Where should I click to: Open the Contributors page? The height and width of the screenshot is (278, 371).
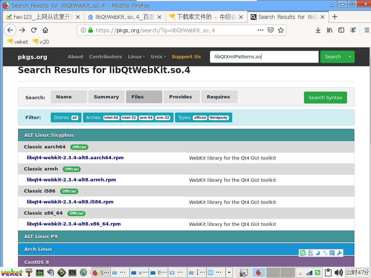[105, 57]
